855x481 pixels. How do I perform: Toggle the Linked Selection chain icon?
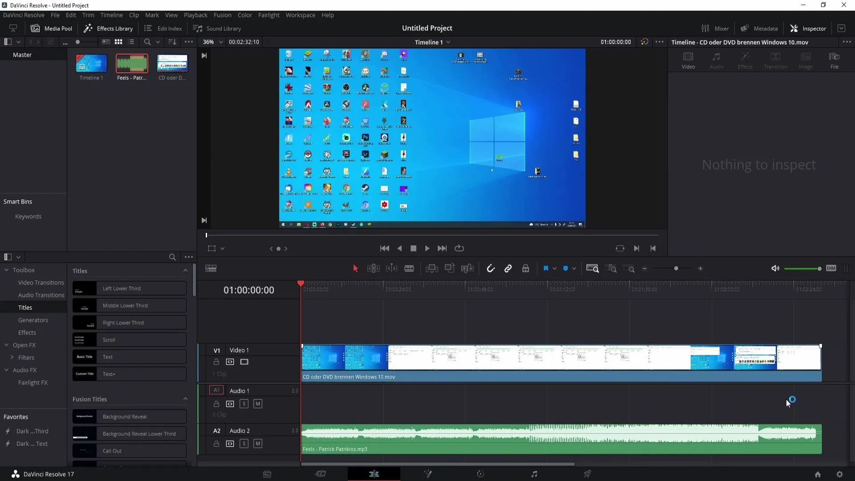click(x=508, y=269)
